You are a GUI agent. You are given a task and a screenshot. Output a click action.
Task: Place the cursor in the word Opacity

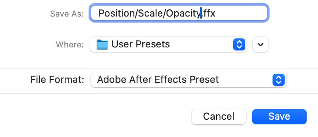click(x=183, y=13)
